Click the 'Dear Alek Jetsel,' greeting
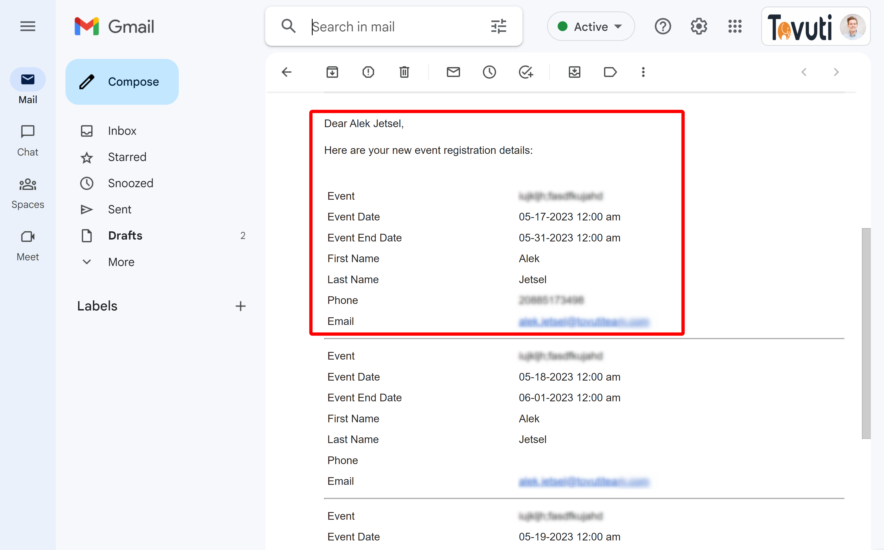Viewport: 884px width, 550px height. [x=364, y=124]
